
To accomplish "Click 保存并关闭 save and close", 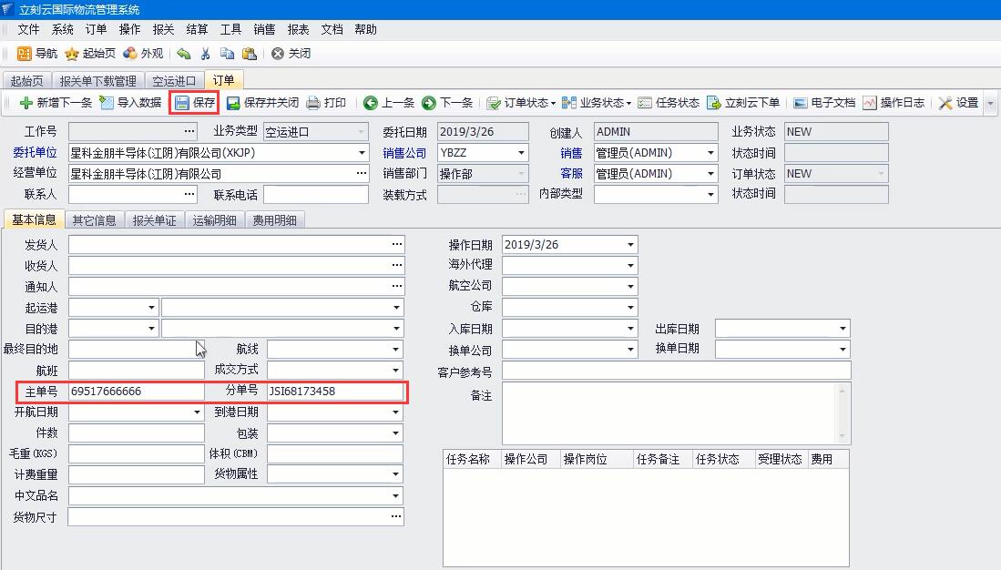I will (x=262, y=103).
